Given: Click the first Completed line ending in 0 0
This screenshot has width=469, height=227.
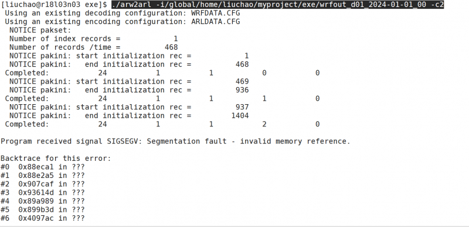Looking at the screenshot, I should tap(162, 73).
